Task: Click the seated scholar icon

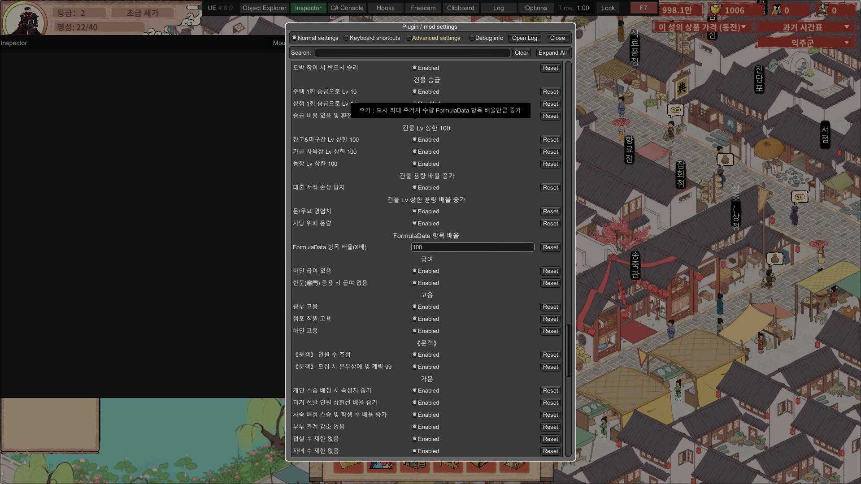Action: click(x=822, y=9)
